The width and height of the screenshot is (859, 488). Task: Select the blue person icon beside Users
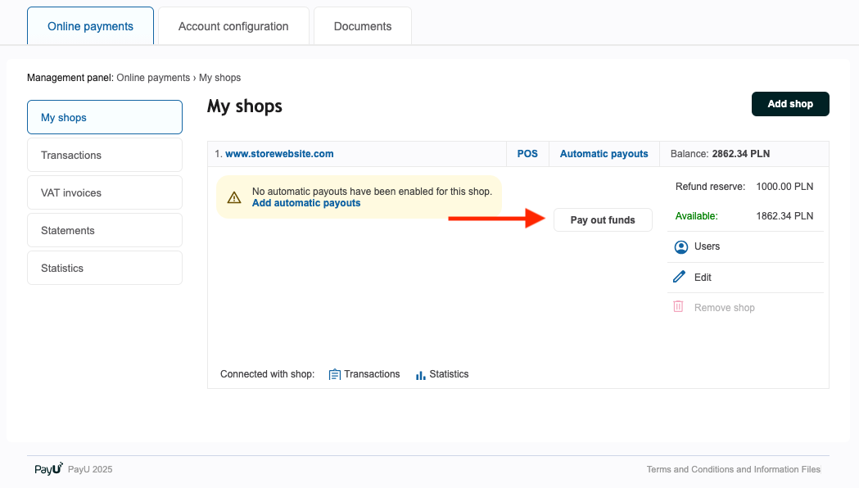(x=680, y=246)
